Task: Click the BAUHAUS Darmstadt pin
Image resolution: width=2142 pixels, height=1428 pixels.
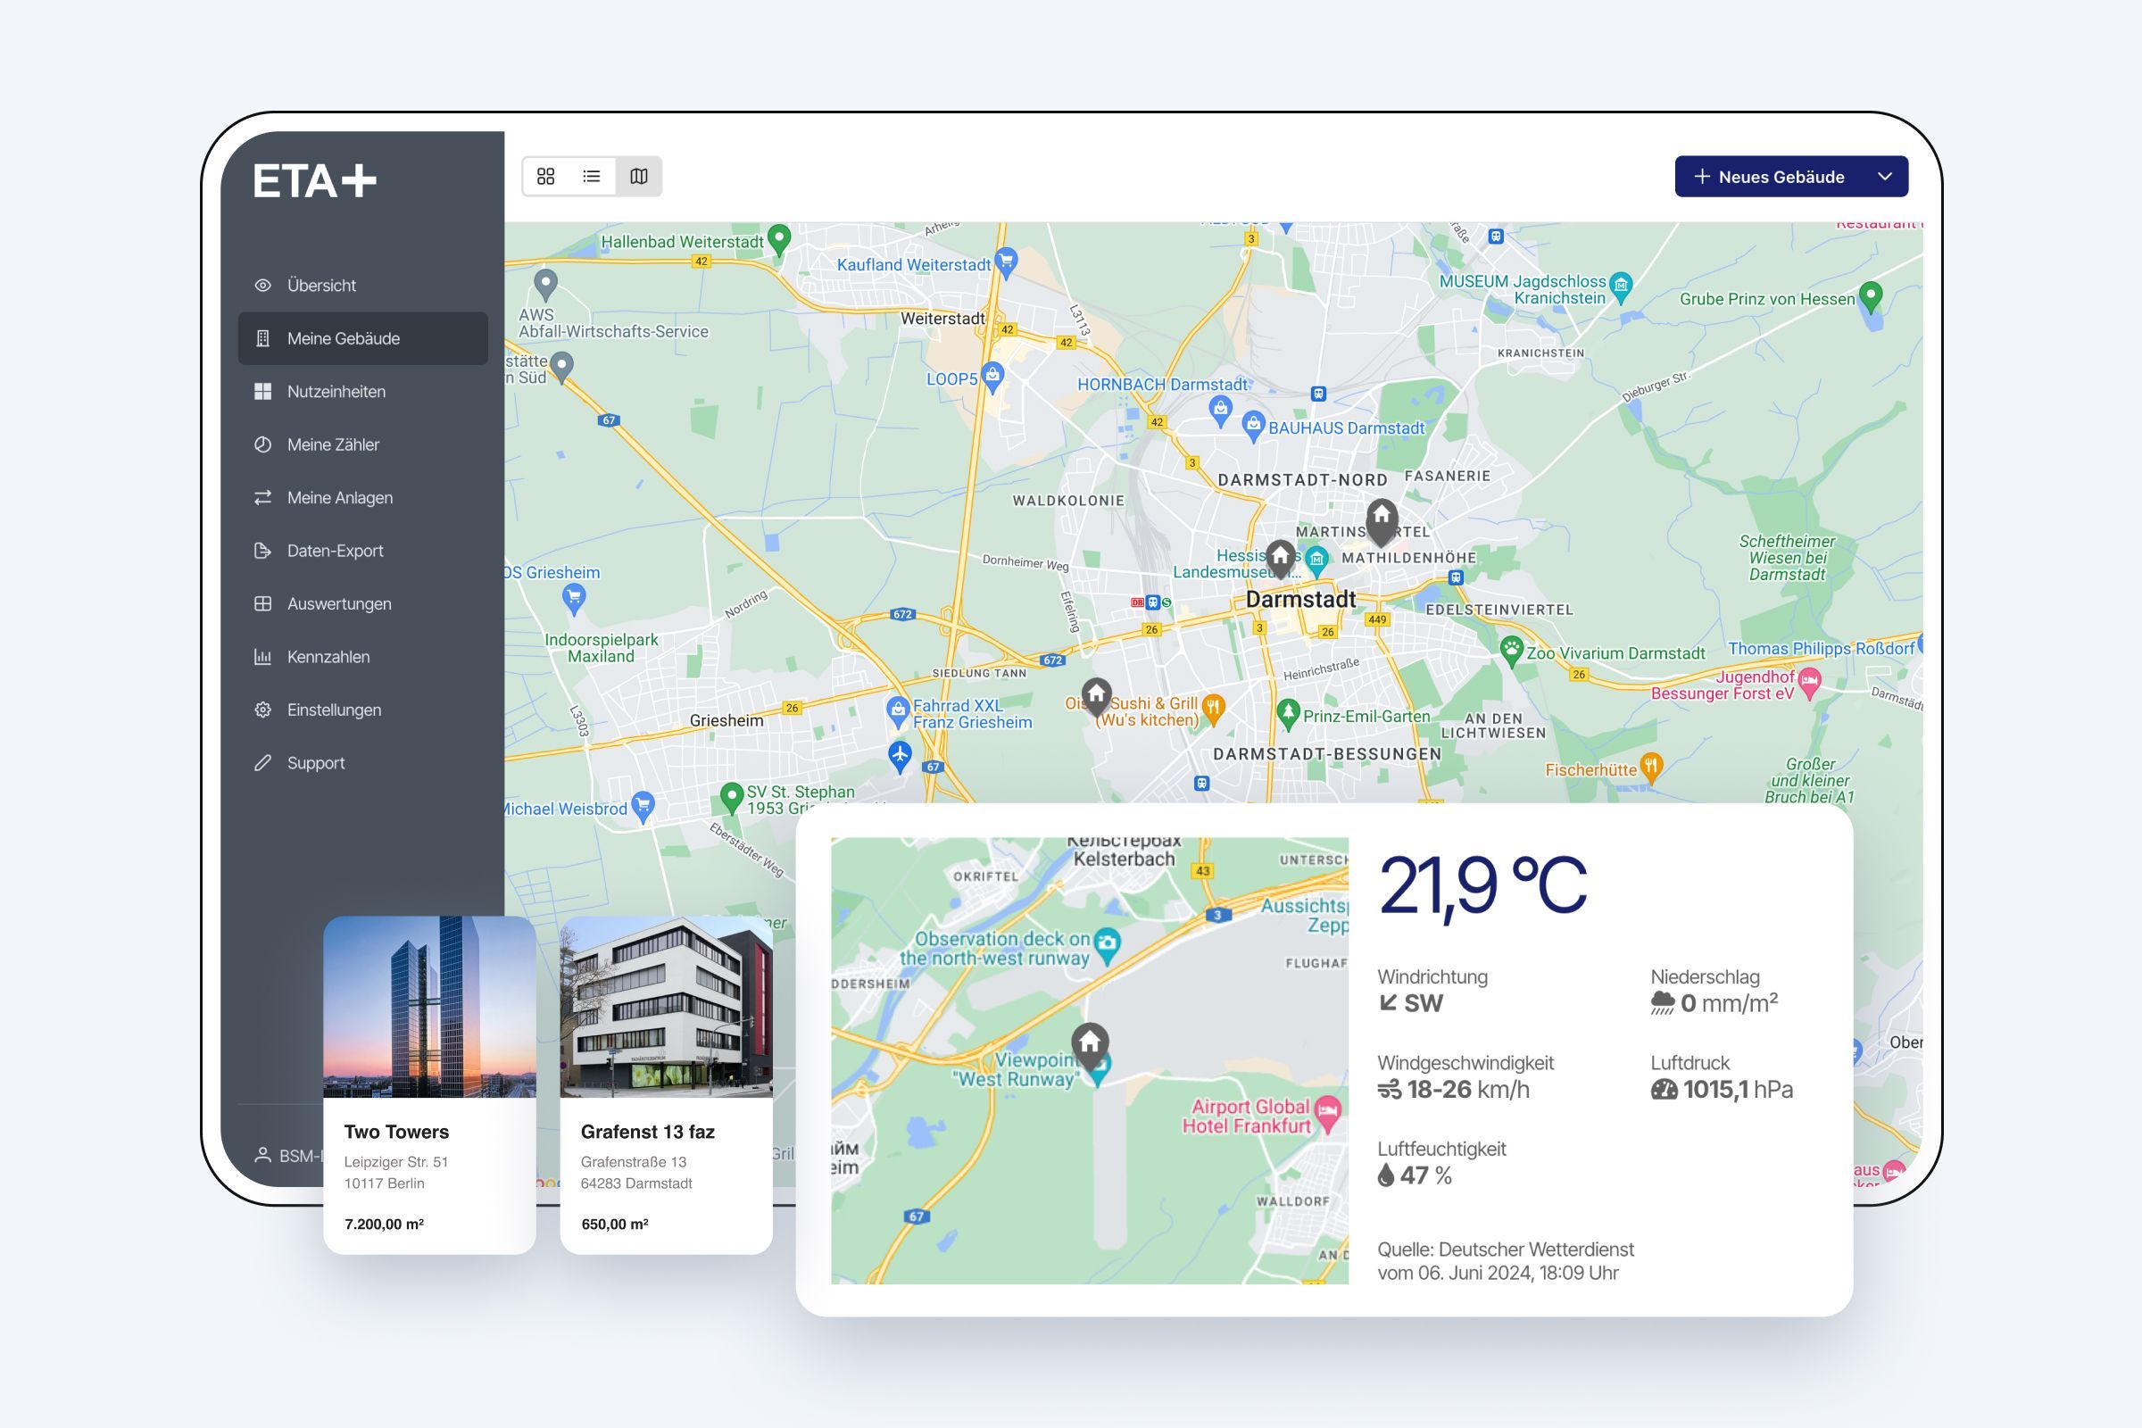Action: (x=1253, y=426)
